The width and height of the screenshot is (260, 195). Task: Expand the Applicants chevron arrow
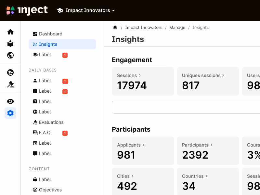click(143, 145)
